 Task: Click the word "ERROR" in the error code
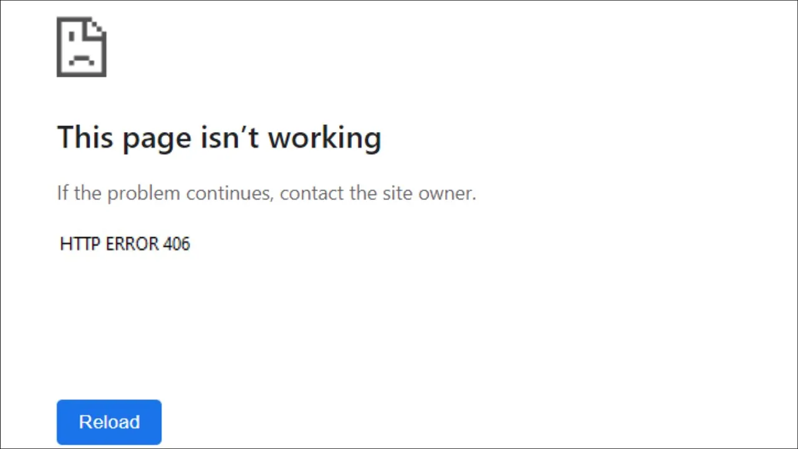pos(132,243)
